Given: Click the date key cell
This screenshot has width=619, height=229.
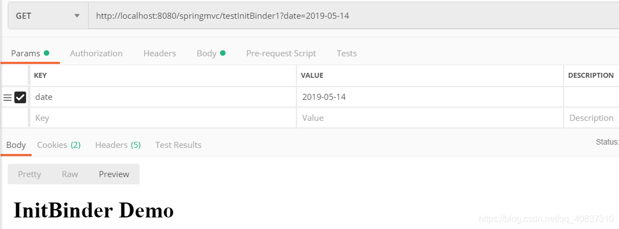Looking at the screenshot, I should [x=163, y=97].
